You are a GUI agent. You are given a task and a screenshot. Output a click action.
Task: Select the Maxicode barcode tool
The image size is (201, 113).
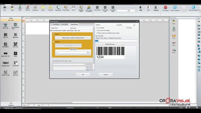coord(15,35)
